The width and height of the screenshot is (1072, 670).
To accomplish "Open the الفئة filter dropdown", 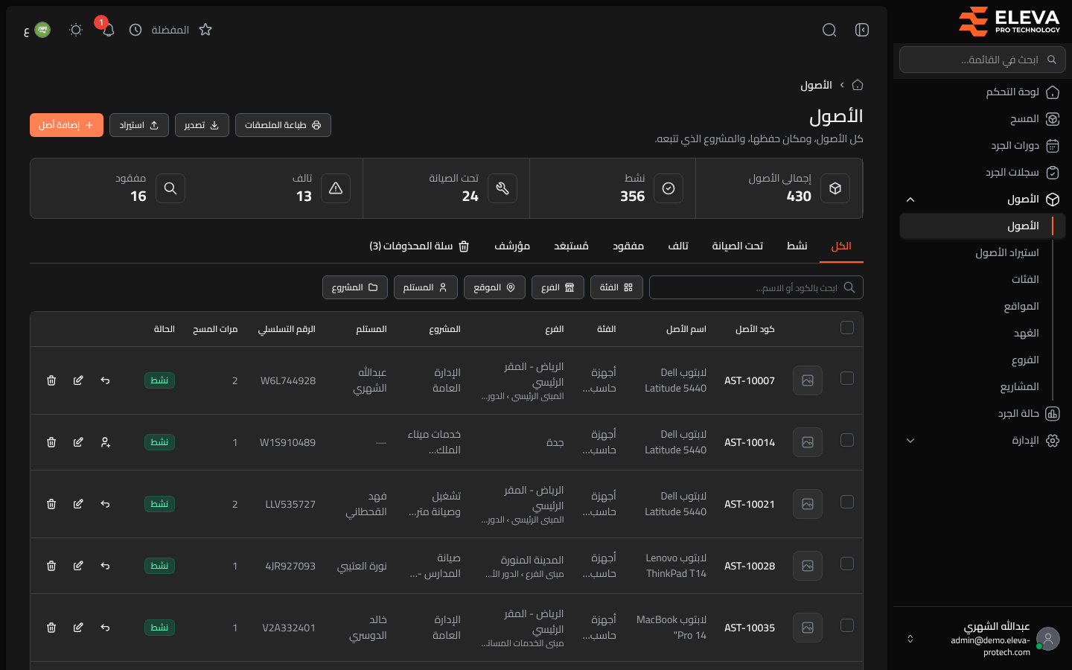I will pos(616,287).
